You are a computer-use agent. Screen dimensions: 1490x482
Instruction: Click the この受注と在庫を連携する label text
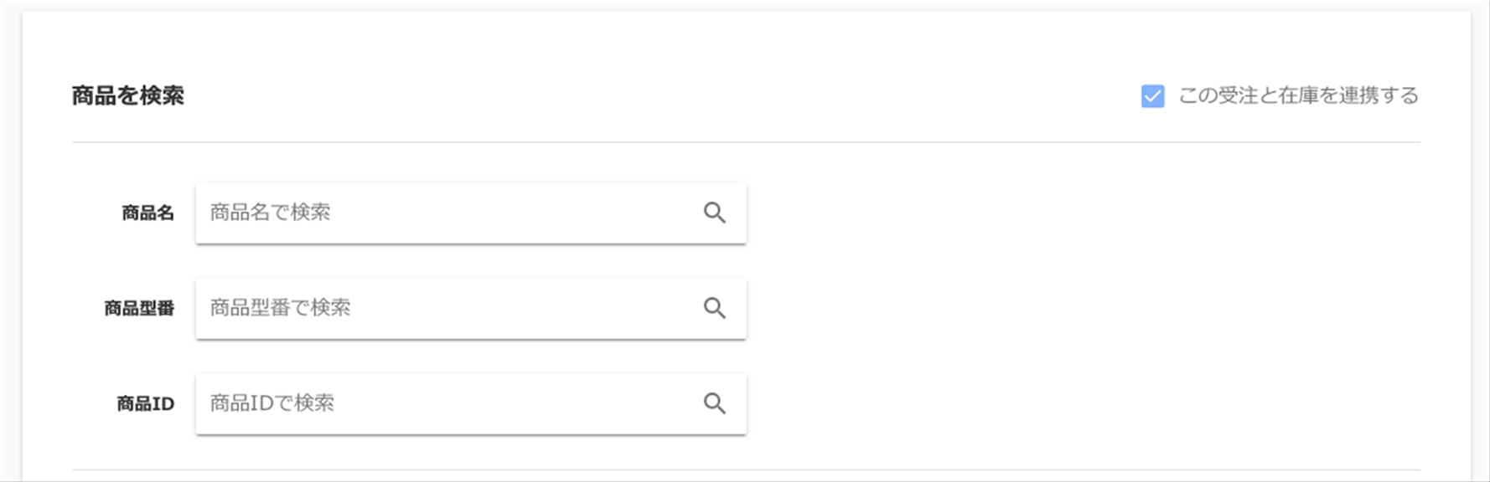(x=1298, y=95)
